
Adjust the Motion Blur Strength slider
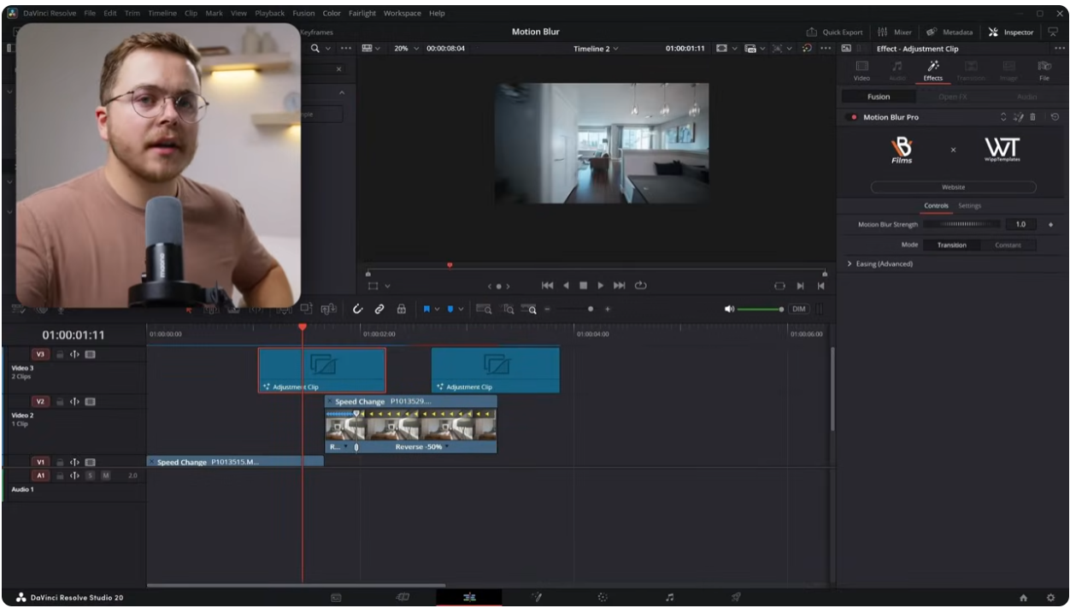tap(961, 225)
